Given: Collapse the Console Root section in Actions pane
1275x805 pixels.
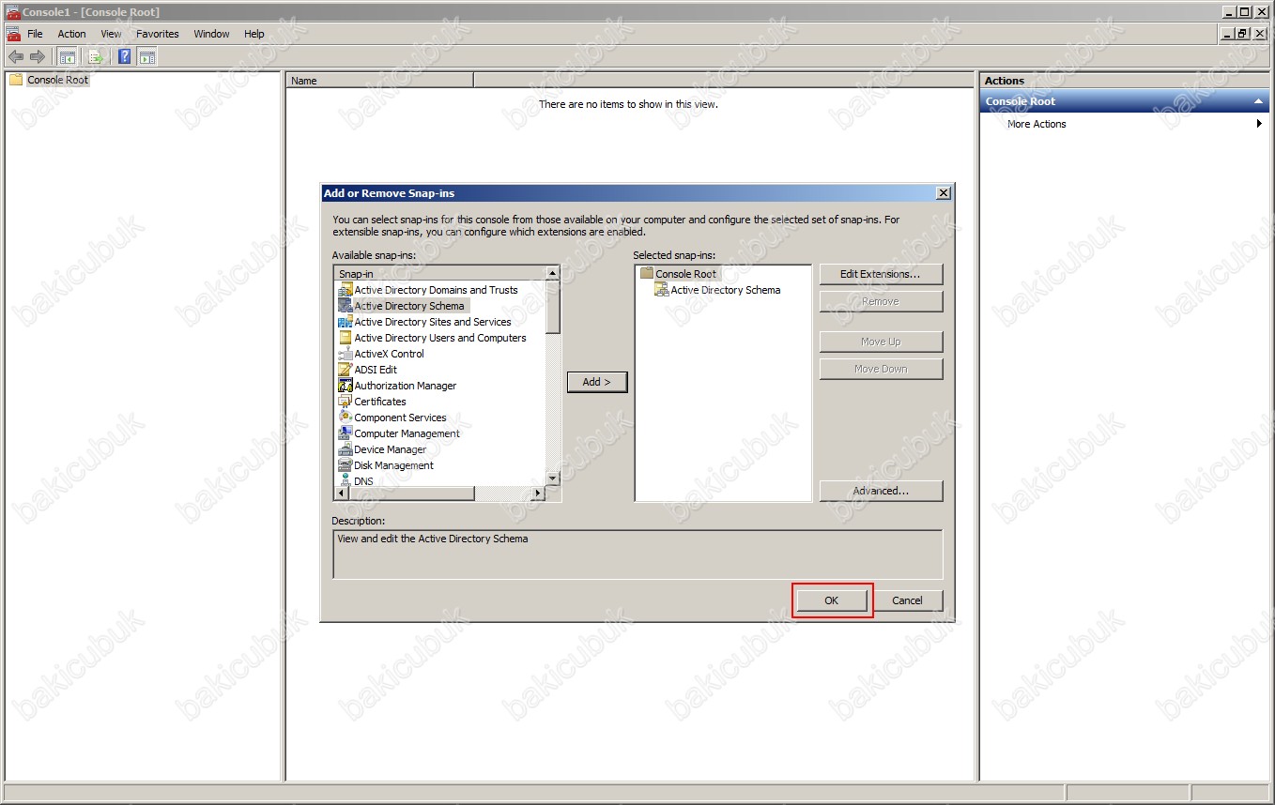Looking at the screenshot, I should pos(1259,101).
